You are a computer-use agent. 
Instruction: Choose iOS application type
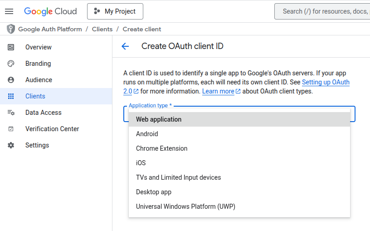239,163
